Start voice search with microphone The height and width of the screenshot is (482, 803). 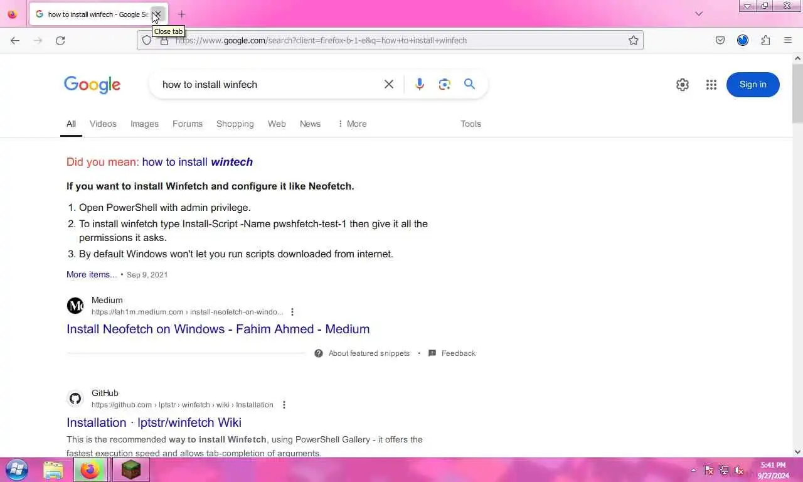420,84
